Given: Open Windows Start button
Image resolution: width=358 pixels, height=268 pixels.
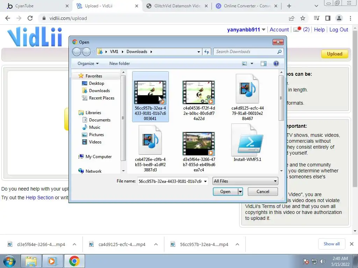Looking at the screenshot, I should click(9, 261).
